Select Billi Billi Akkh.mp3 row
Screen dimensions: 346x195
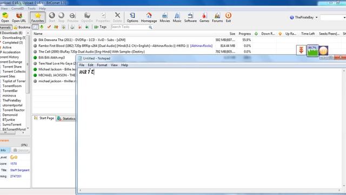54,57
